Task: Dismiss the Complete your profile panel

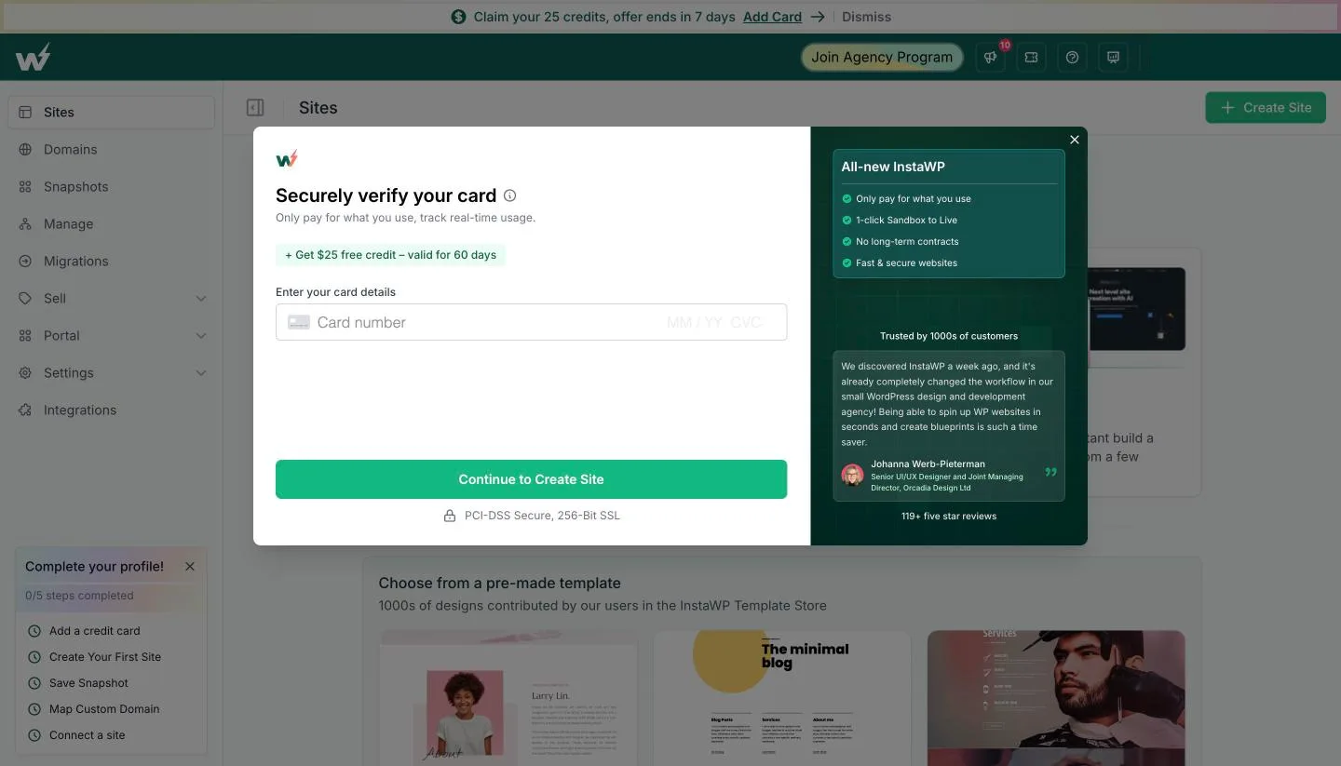Action: (x=190, y=566)
